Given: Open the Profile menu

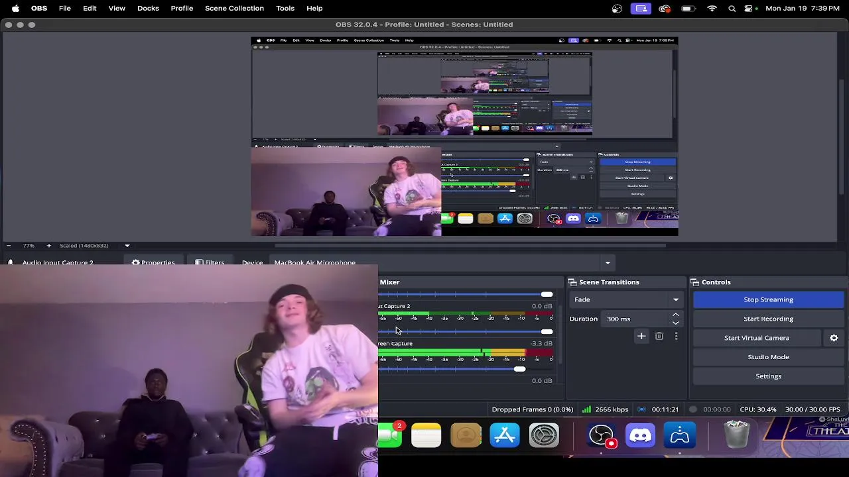Looking at the screenshot, I should point(182,8).
